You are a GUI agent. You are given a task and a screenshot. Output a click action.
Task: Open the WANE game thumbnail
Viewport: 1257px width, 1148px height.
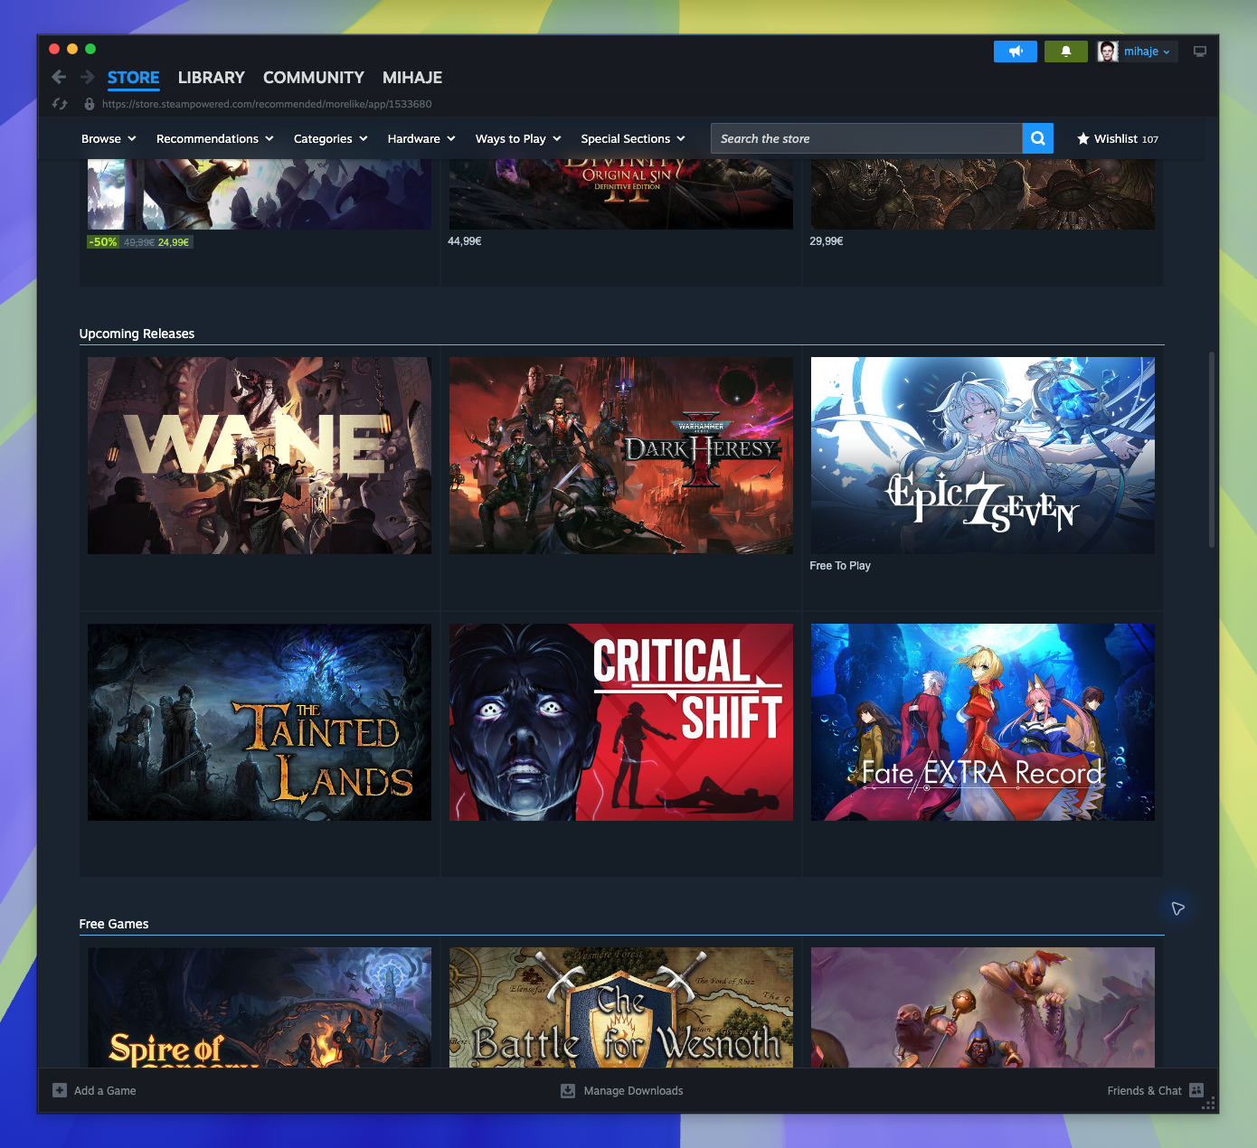click(260, 456)
